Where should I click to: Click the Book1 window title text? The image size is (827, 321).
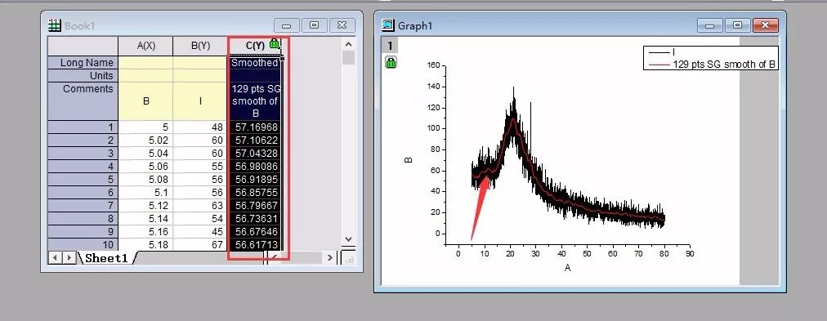[79, 25]
